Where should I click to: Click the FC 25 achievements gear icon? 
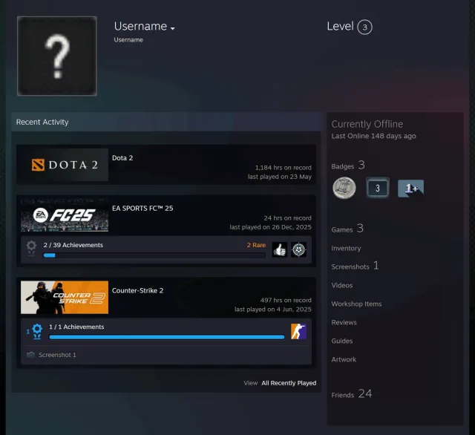[x=31, y=249]
